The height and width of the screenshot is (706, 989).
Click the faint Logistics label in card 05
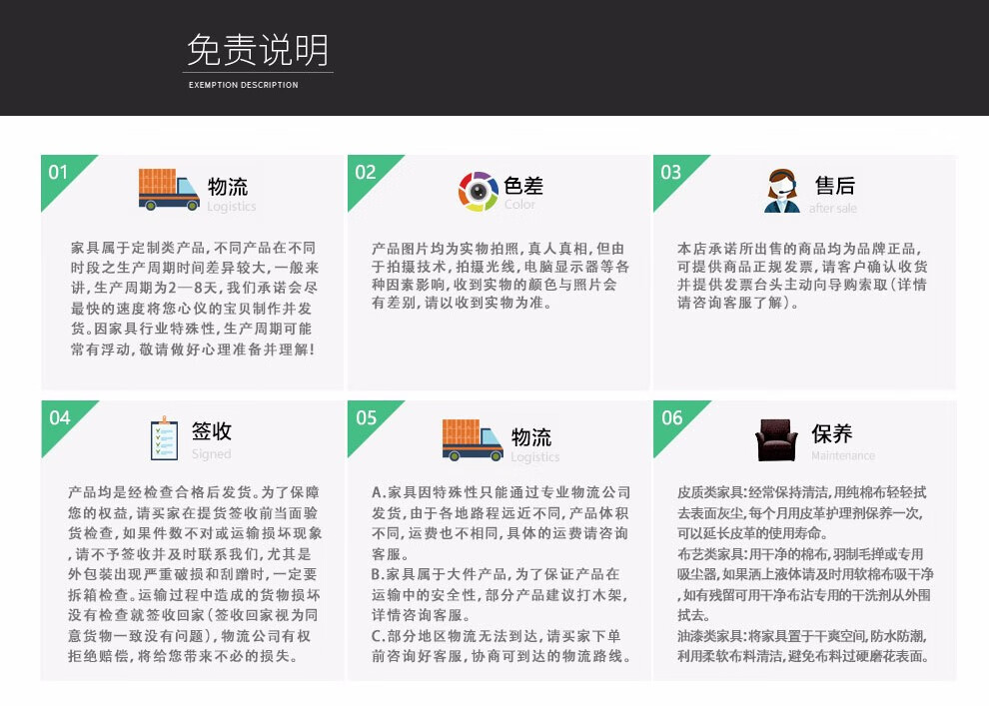535,457
